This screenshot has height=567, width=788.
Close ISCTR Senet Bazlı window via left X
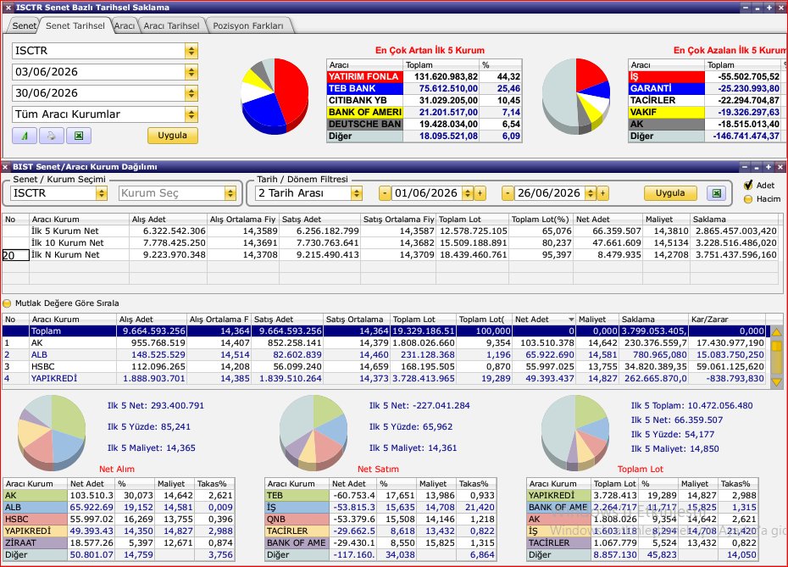click(8, 8)
